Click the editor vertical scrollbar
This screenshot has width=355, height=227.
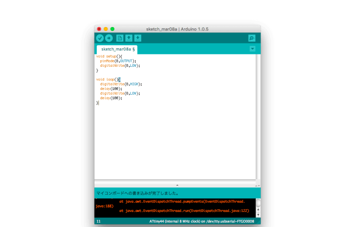[x=258, y=117]
